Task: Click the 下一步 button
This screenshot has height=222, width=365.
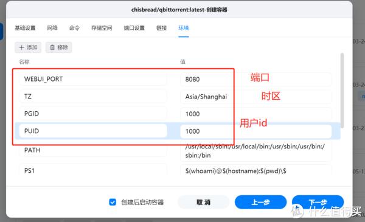Action: pyautogui.click(x=318, y=202)
